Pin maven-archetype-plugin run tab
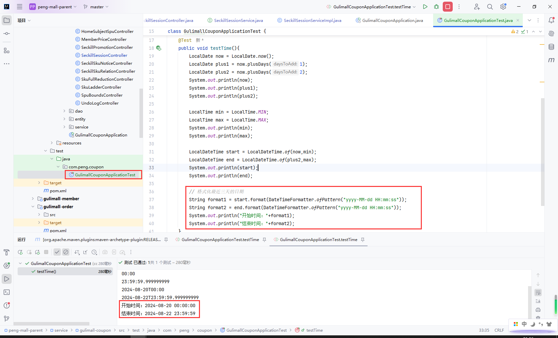Viewport: 558px width, 338px height. pos(166,240)
